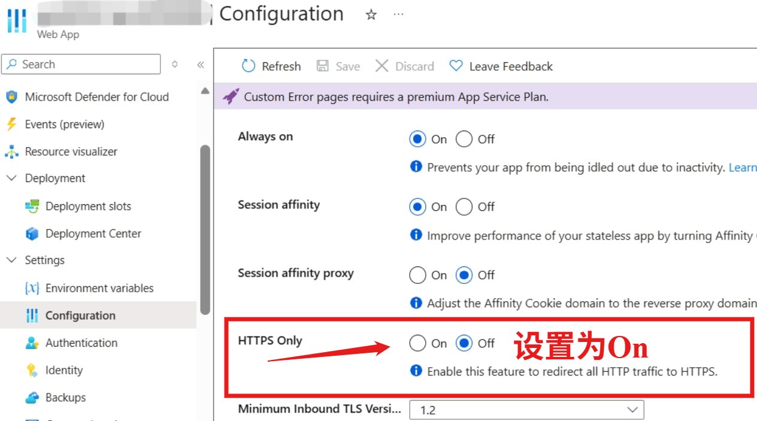This screenshot has height=421, width=757.
Task: Open Microsoft Defender for Cloud
Action: (97, 96)
